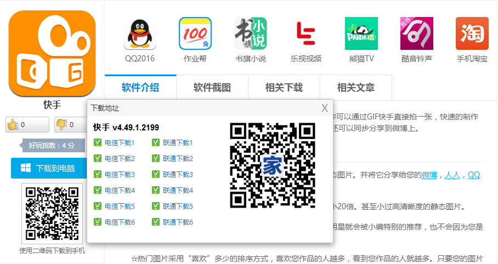
Task: Click the thumbs-up like button
Action: [27, 125]
